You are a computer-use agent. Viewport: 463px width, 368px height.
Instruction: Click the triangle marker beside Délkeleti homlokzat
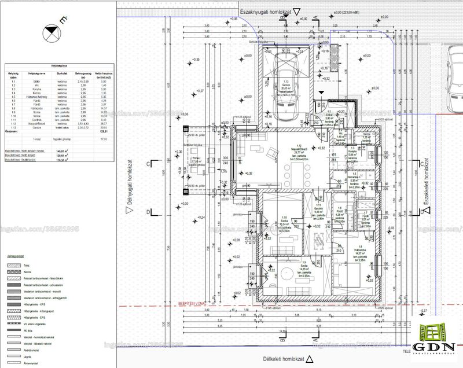point(310,359)
